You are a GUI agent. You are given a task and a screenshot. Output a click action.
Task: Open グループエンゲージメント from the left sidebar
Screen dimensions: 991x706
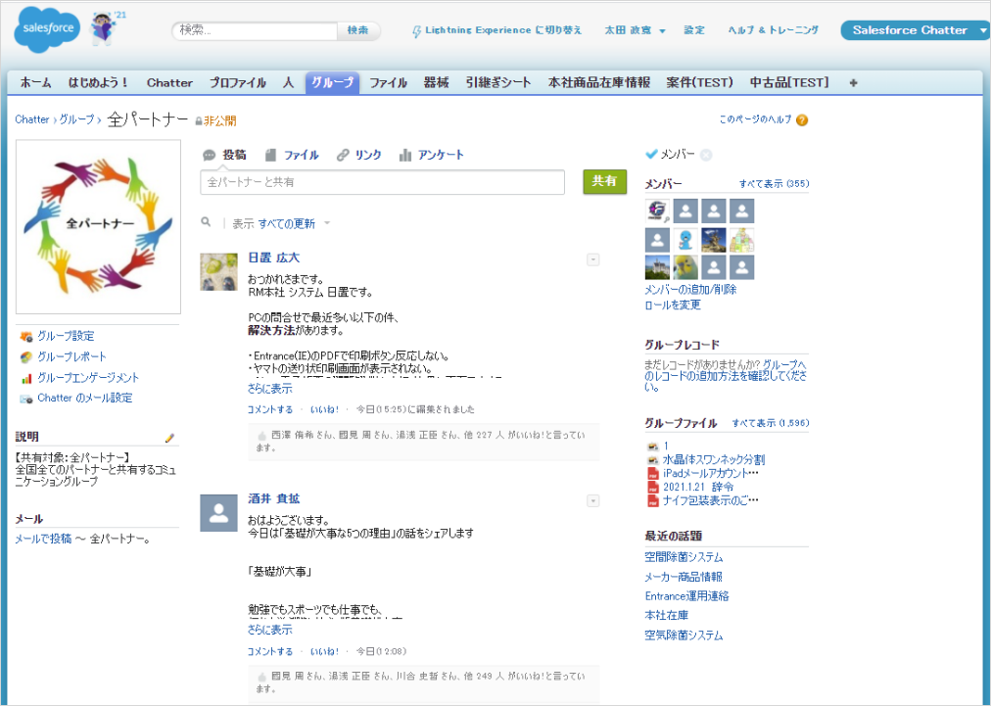pos(88,377)
